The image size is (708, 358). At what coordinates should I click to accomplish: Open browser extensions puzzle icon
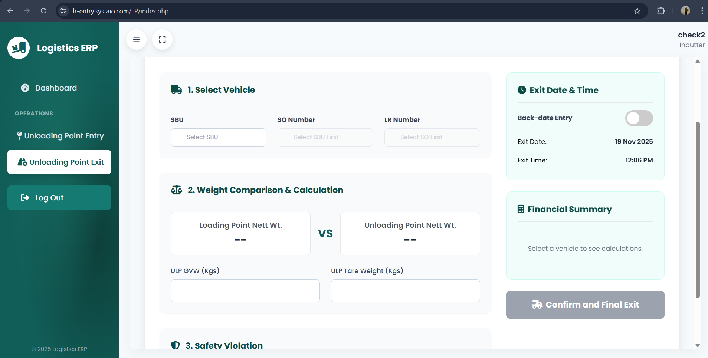click(x=661, y=11)
